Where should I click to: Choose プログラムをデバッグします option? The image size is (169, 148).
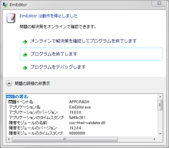(91, 67)
